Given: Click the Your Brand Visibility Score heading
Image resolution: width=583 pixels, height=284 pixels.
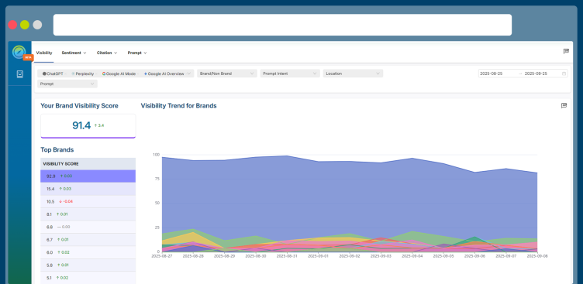Looking at the screenshot, I should (x=79, y=106).
